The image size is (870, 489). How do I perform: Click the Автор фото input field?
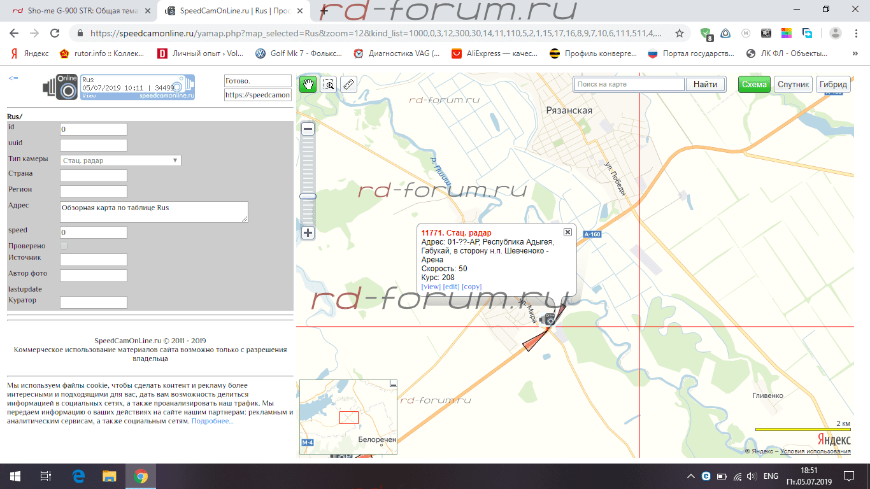94,276
